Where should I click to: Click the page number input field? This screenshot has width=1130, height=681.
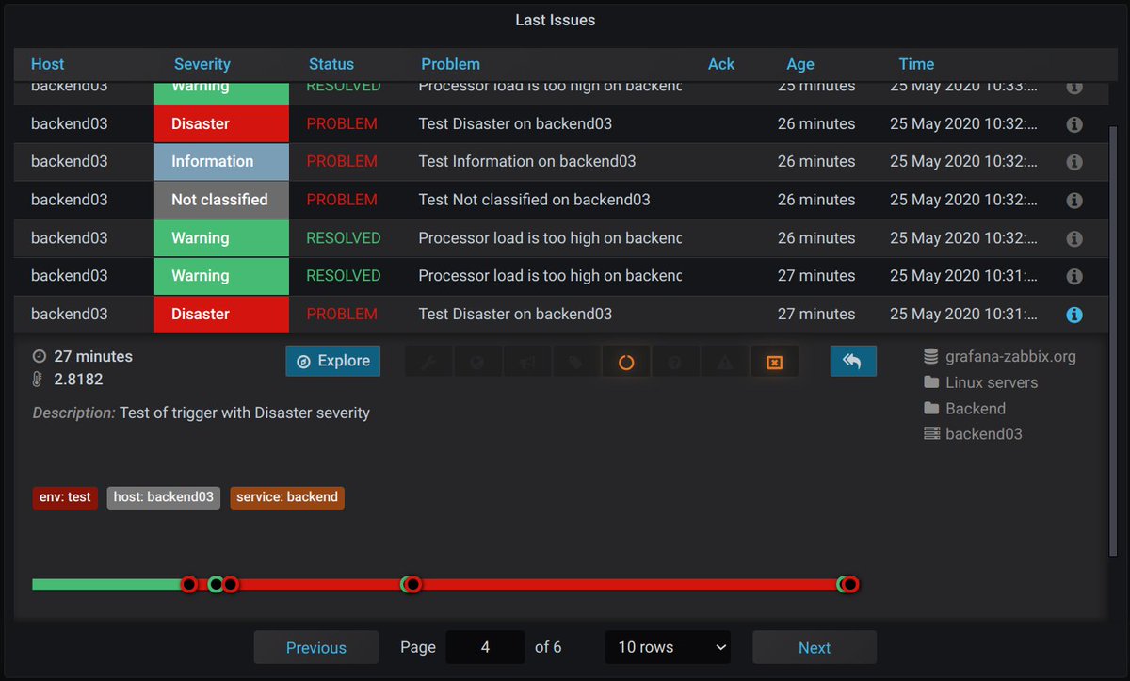tap(485, 647)
